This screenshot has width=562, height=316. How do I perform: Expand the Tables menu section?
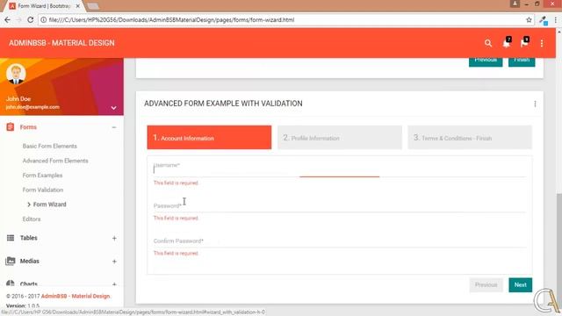[x=114, y=238]
